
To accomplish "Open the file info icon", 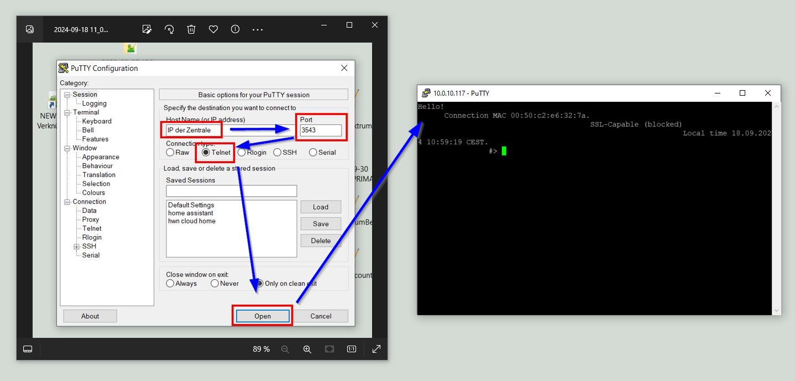I will pyautogui.click(x=235, y=29).
